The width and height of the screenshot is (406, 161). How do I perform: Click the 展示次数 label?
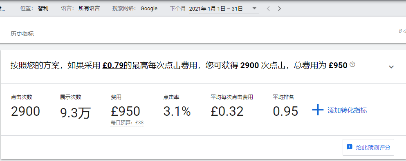[x=70, y=97]
